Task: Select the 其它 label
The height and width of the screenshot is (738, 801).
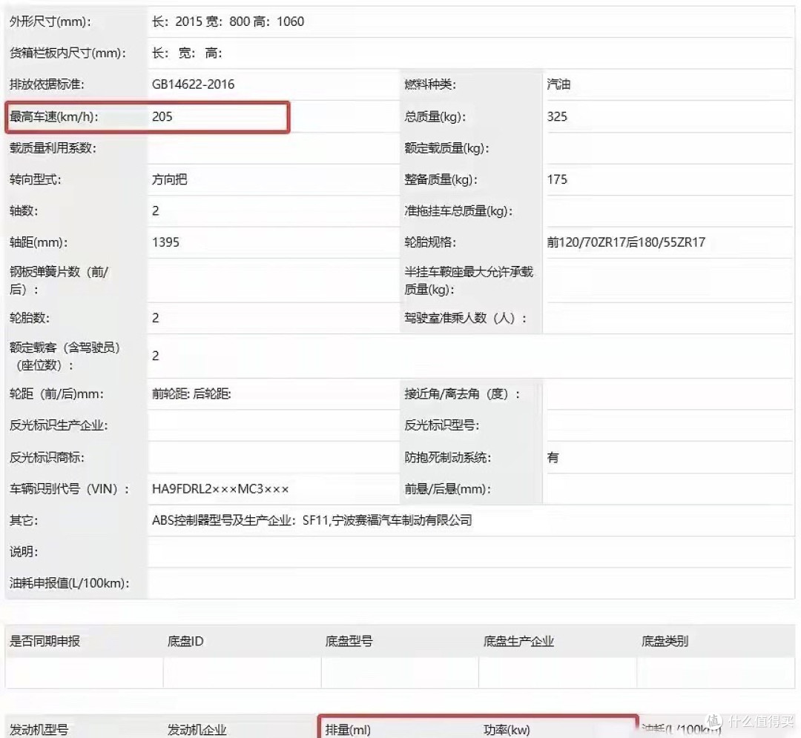Action: (24, 520)
